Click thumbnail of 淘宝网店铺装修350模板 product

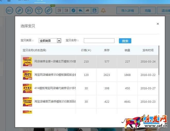(27, 75)
